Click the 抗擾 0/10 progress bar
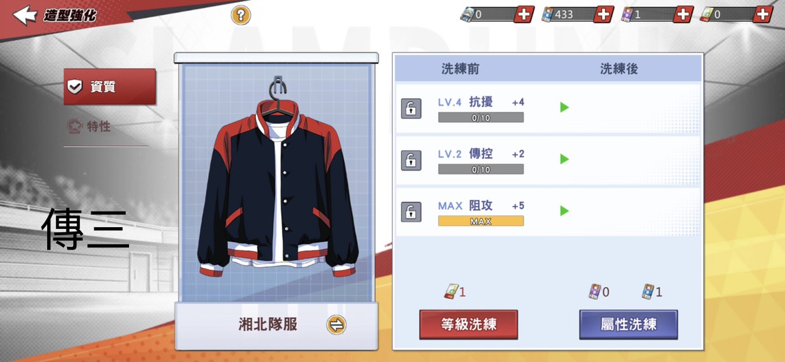 pos(481,117)
